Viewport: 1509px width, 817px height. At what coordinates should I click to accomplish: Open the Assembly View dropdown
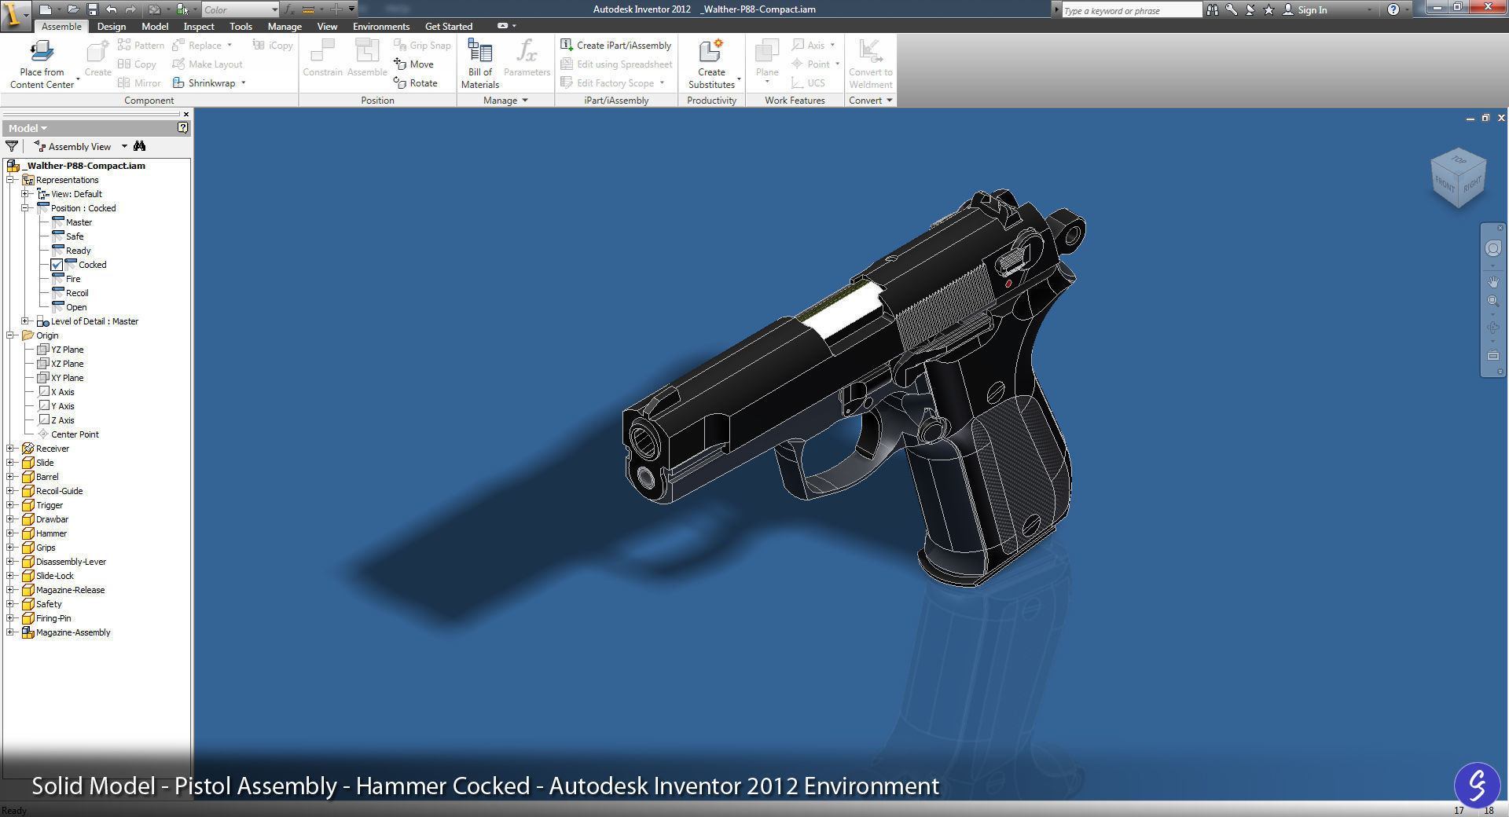(124, 146)
